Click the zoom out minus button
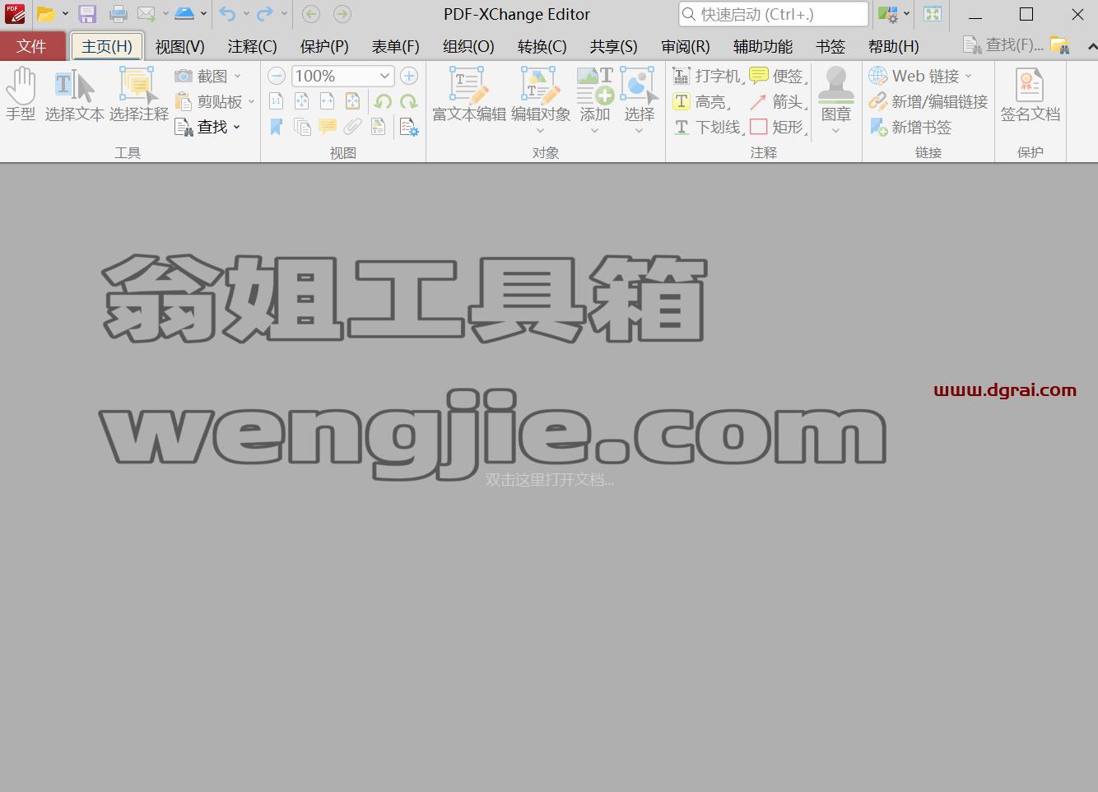Screen dimensions: 1098x792 pyautogui.click(x=277, y=76)
